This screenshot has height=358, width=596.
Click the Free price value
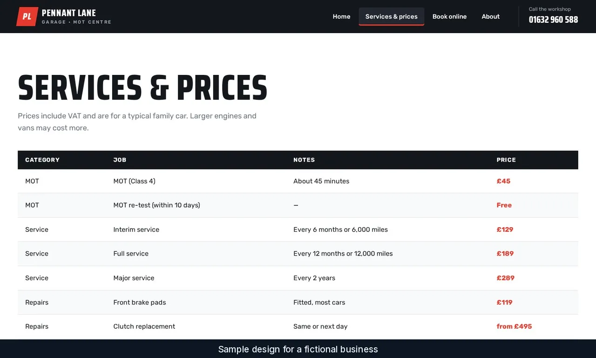coord(504,205)
